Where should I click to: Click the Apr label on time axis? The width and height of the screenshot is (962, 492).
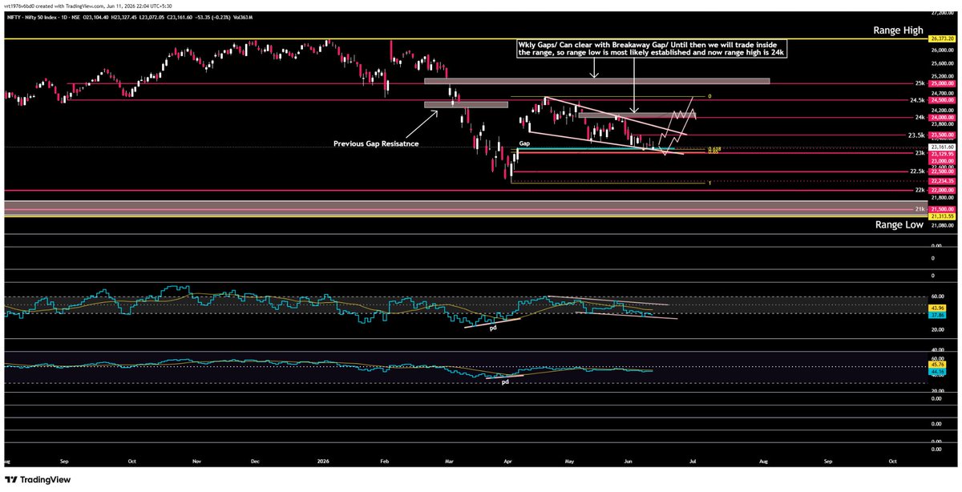pos(507,462)
